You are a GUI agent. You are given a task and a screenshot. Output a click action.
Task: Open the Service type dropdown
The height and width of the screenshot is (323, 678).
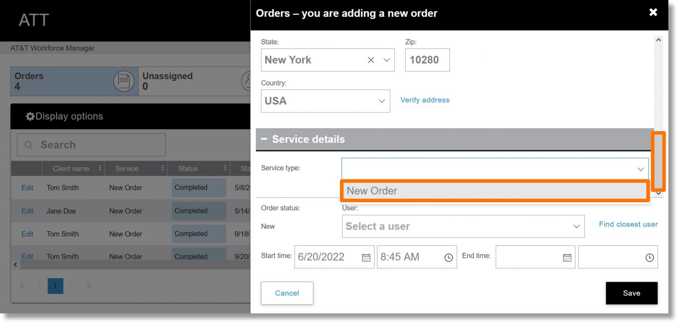[x=640, y=169]
